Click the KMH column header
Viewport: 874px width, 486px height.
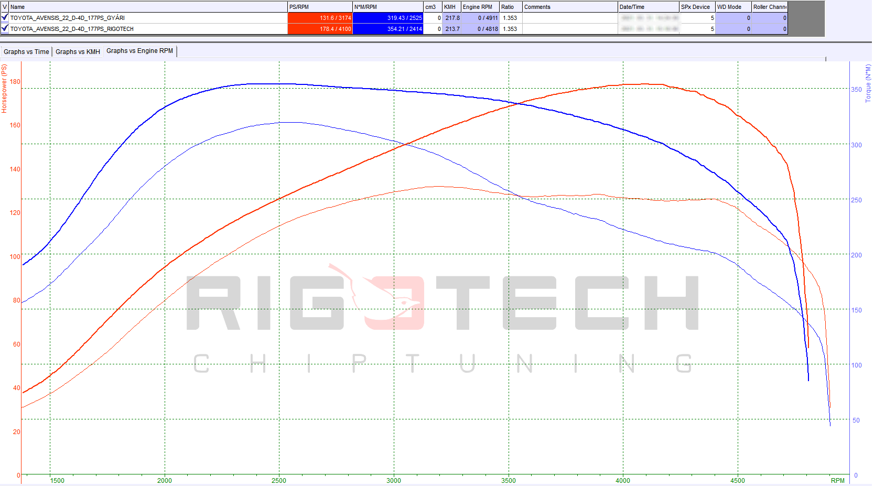click(x=452, y=7)
